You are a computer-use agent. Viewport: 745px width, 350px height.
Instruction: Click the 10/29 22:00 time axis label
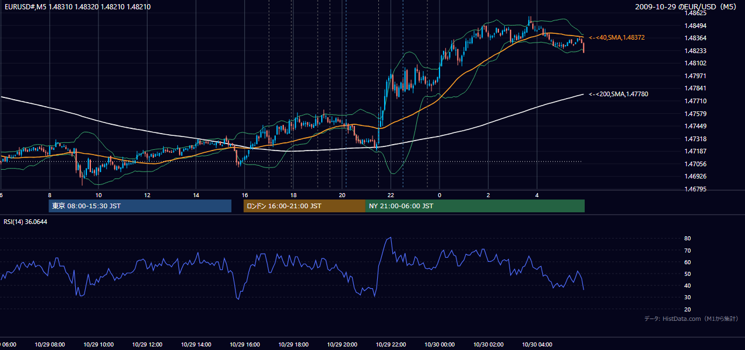pos(391,344)
